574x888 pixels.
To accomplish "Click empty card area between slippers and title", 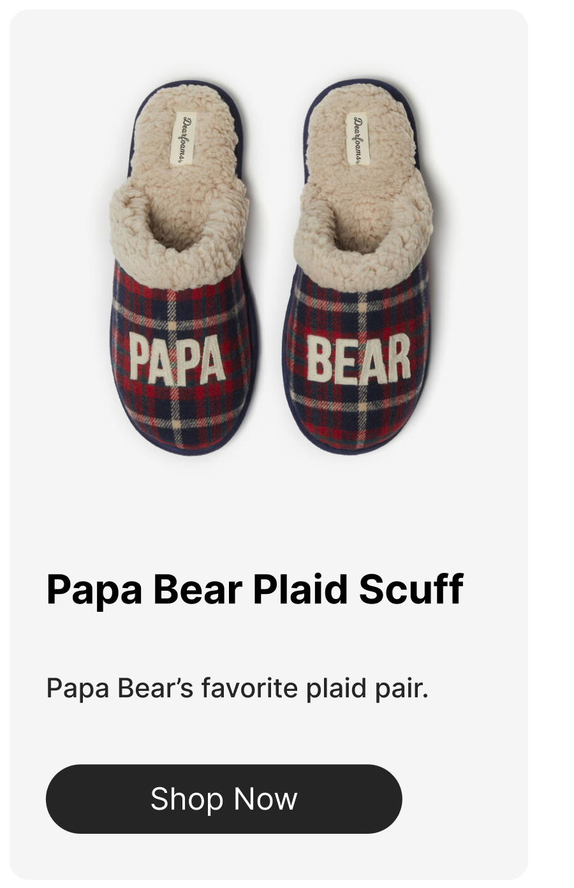I will [x=268, y=510].
